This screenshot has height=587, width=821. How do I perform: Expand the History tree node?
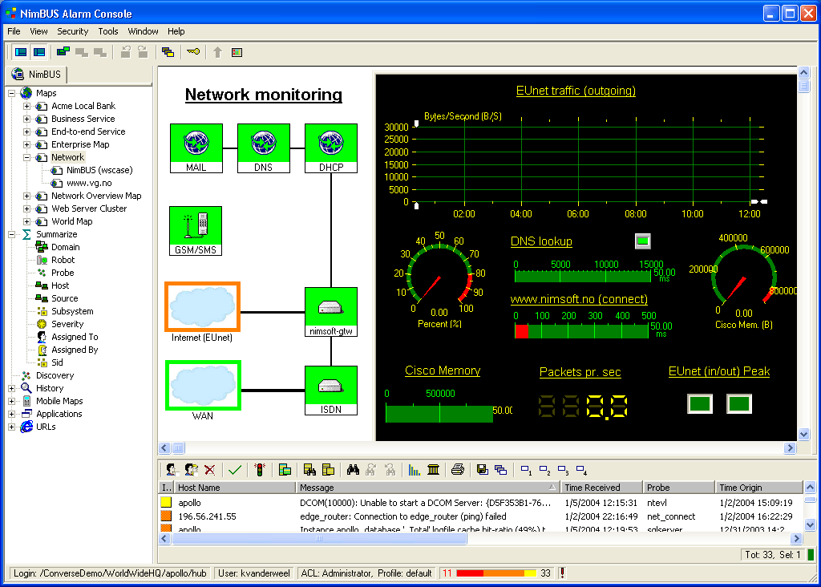(x=11, y=389)
